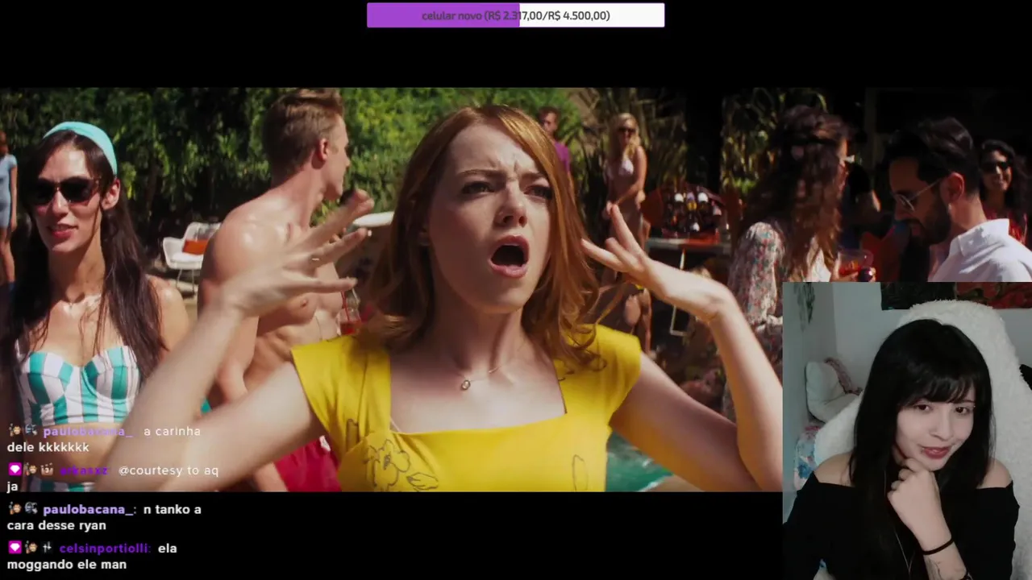Screen dimensions: 1032x580
Task: Click the pink diamond badge beside celsinportiolli
Action: (x=15, y=548)
